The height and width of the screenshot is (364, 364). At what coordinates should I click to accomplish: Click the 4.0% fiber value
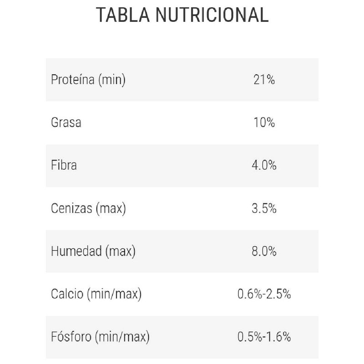pyautogui.click(x=264, y=165)
